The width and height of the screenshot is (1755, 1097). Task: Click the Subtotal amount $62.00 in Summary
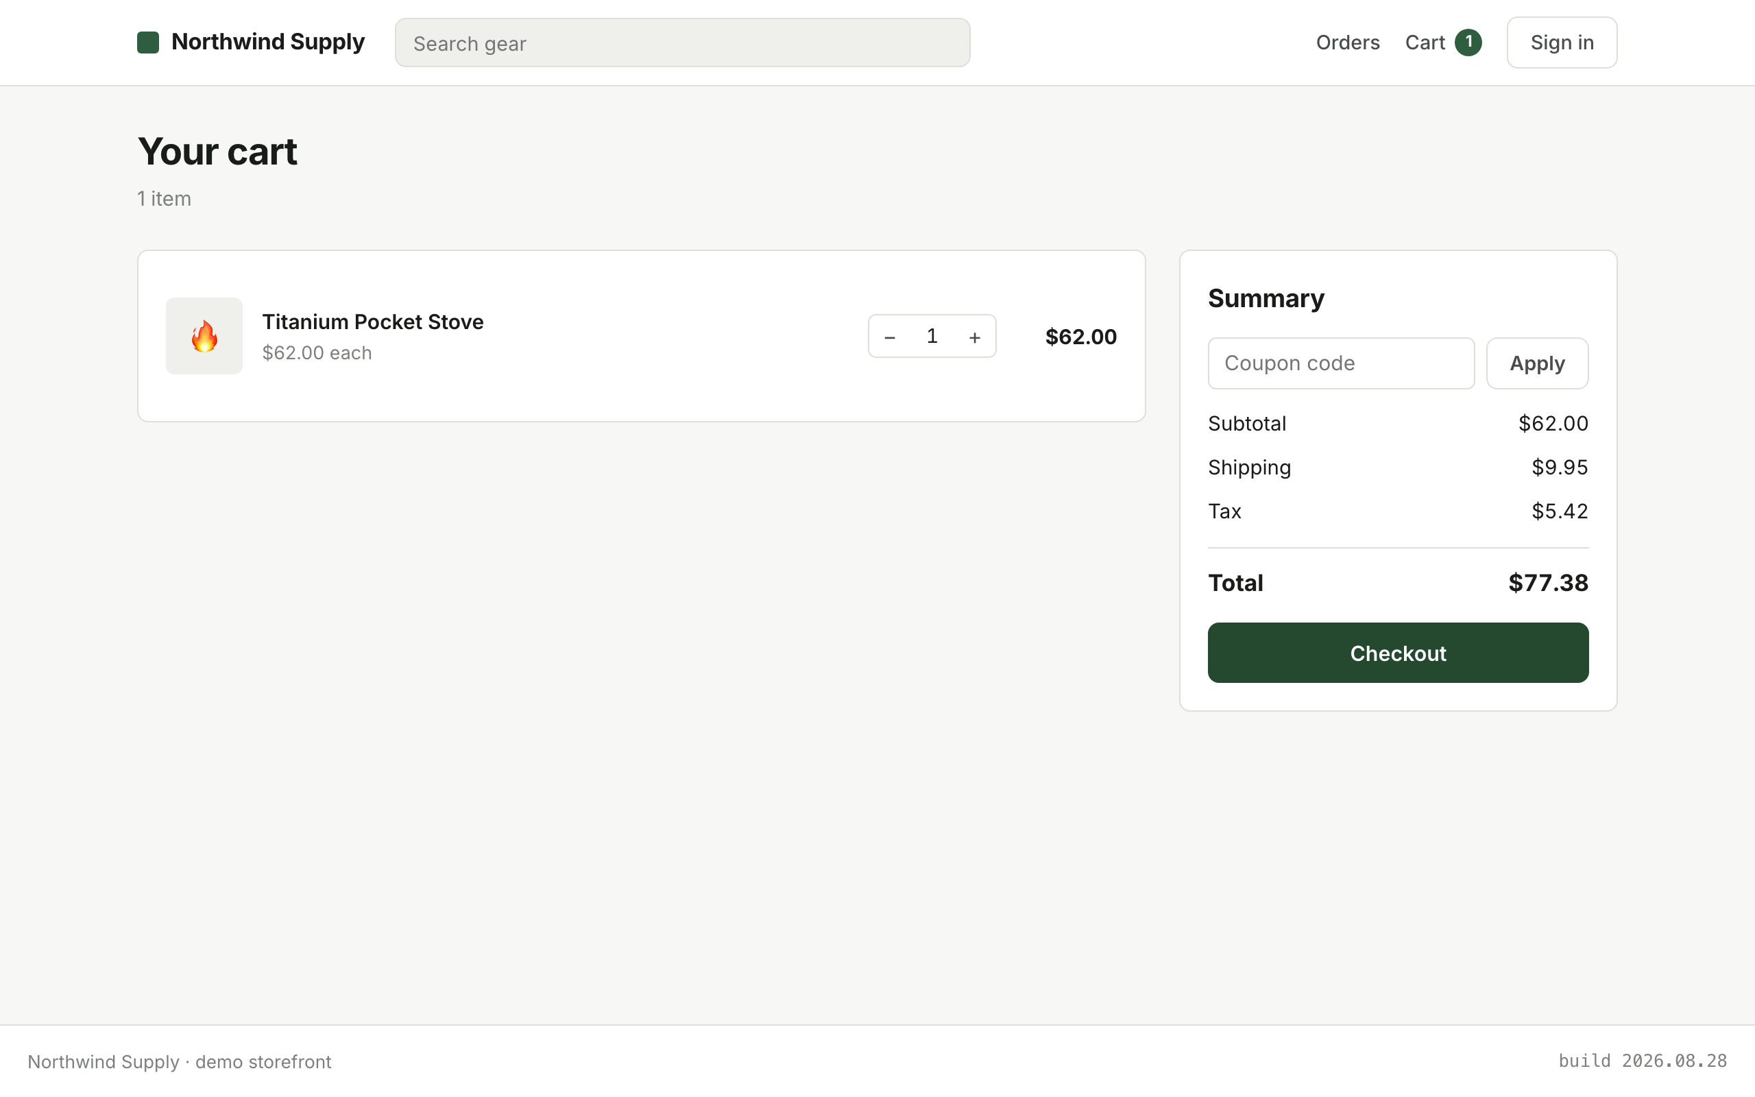pos(1553,424)
